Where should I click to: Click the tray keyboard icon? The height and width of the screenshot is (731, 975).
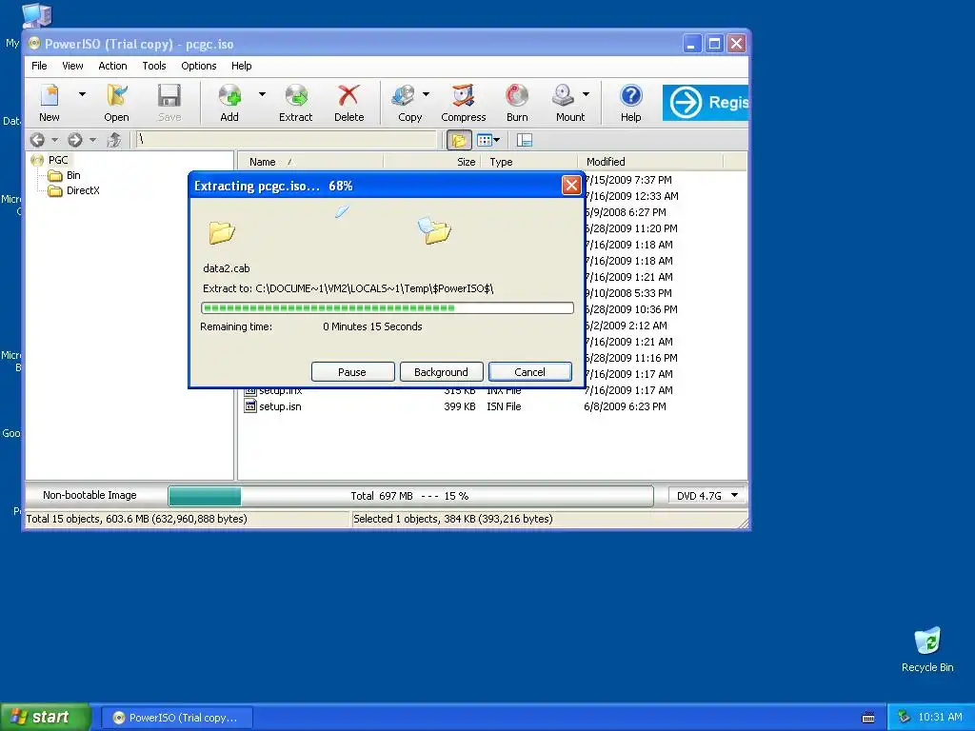point(868,718)
